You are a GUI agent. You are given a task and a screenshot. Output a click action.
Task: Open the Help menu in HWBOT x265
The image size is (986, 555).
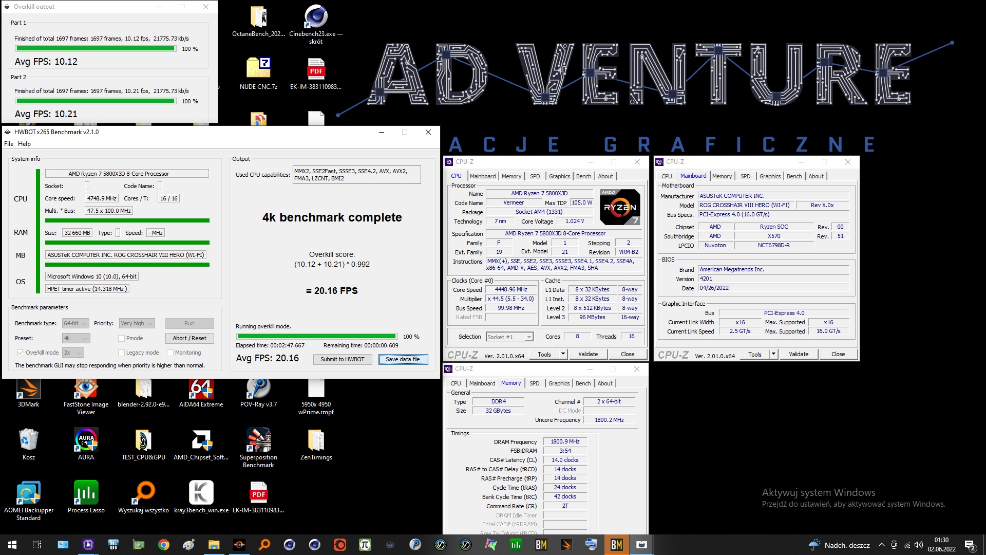pyautogui.click(x=24, y=144)
